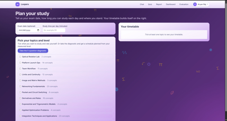Focus the Study time per day field
The width and height of the screenshot is (227, 121).
pos(54,30)
